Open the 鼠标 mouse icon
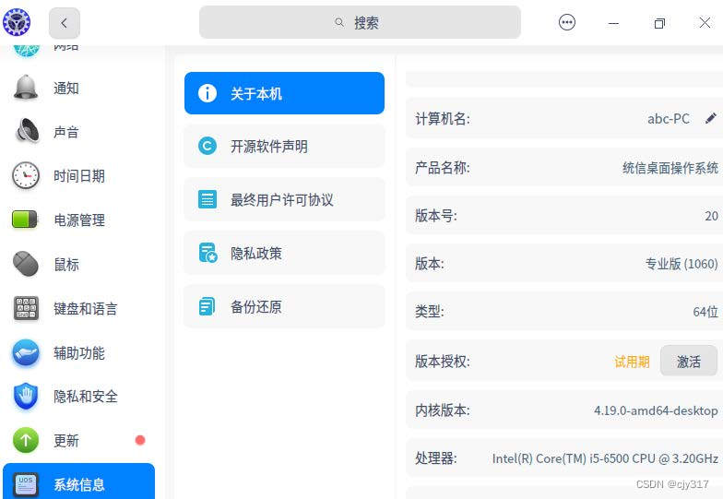This screenshot has height=499, width=723. pos(26,264)
